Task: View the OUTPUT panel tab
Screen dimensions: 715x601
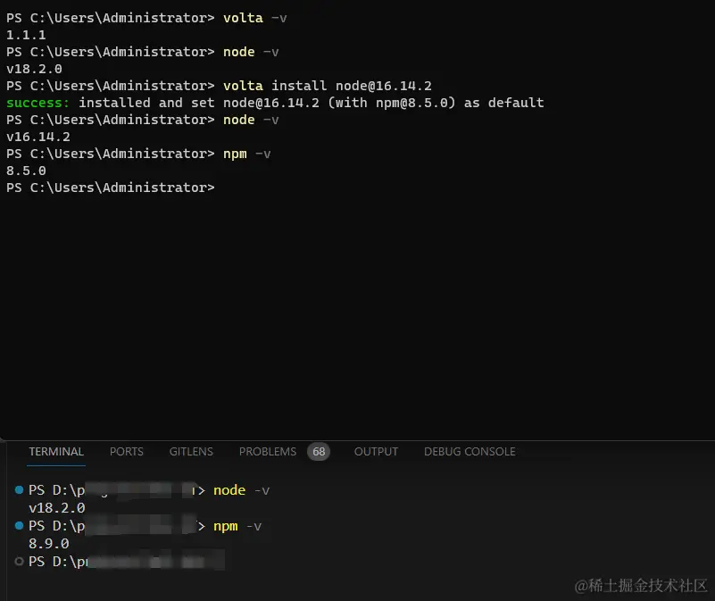Action: click(x=375, y=452)
